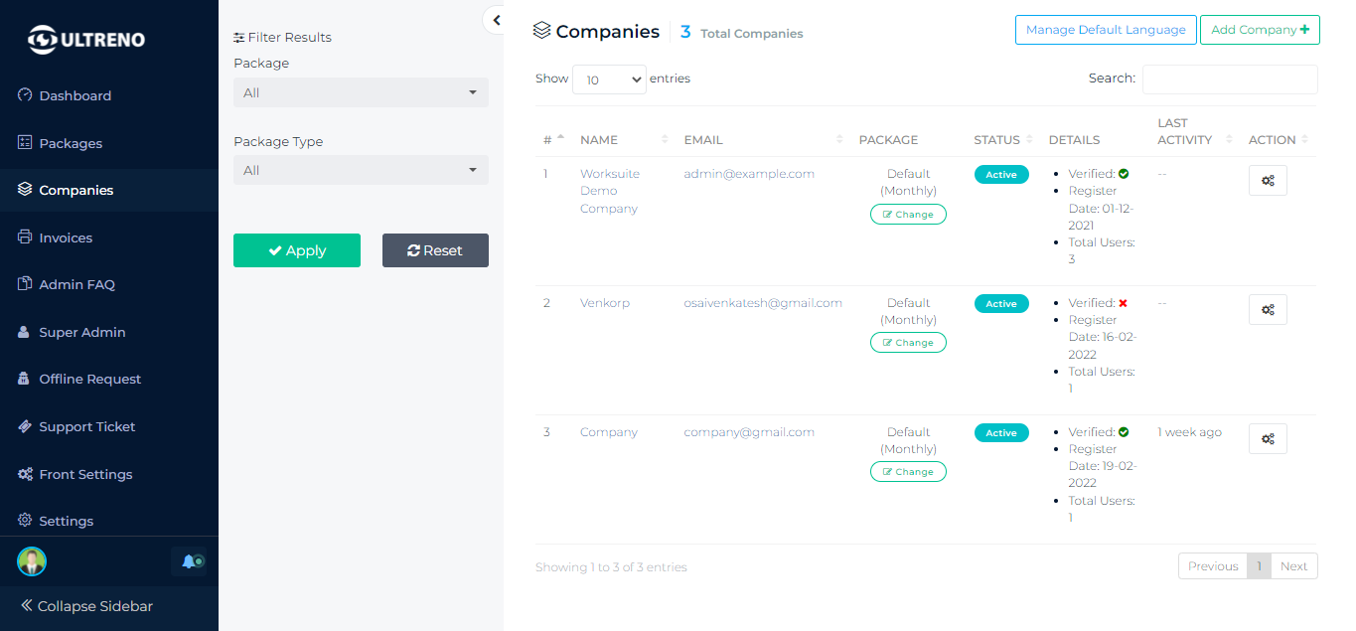Open the Invoices section from sidebar
1356x631 pixels.
point(24,237)
